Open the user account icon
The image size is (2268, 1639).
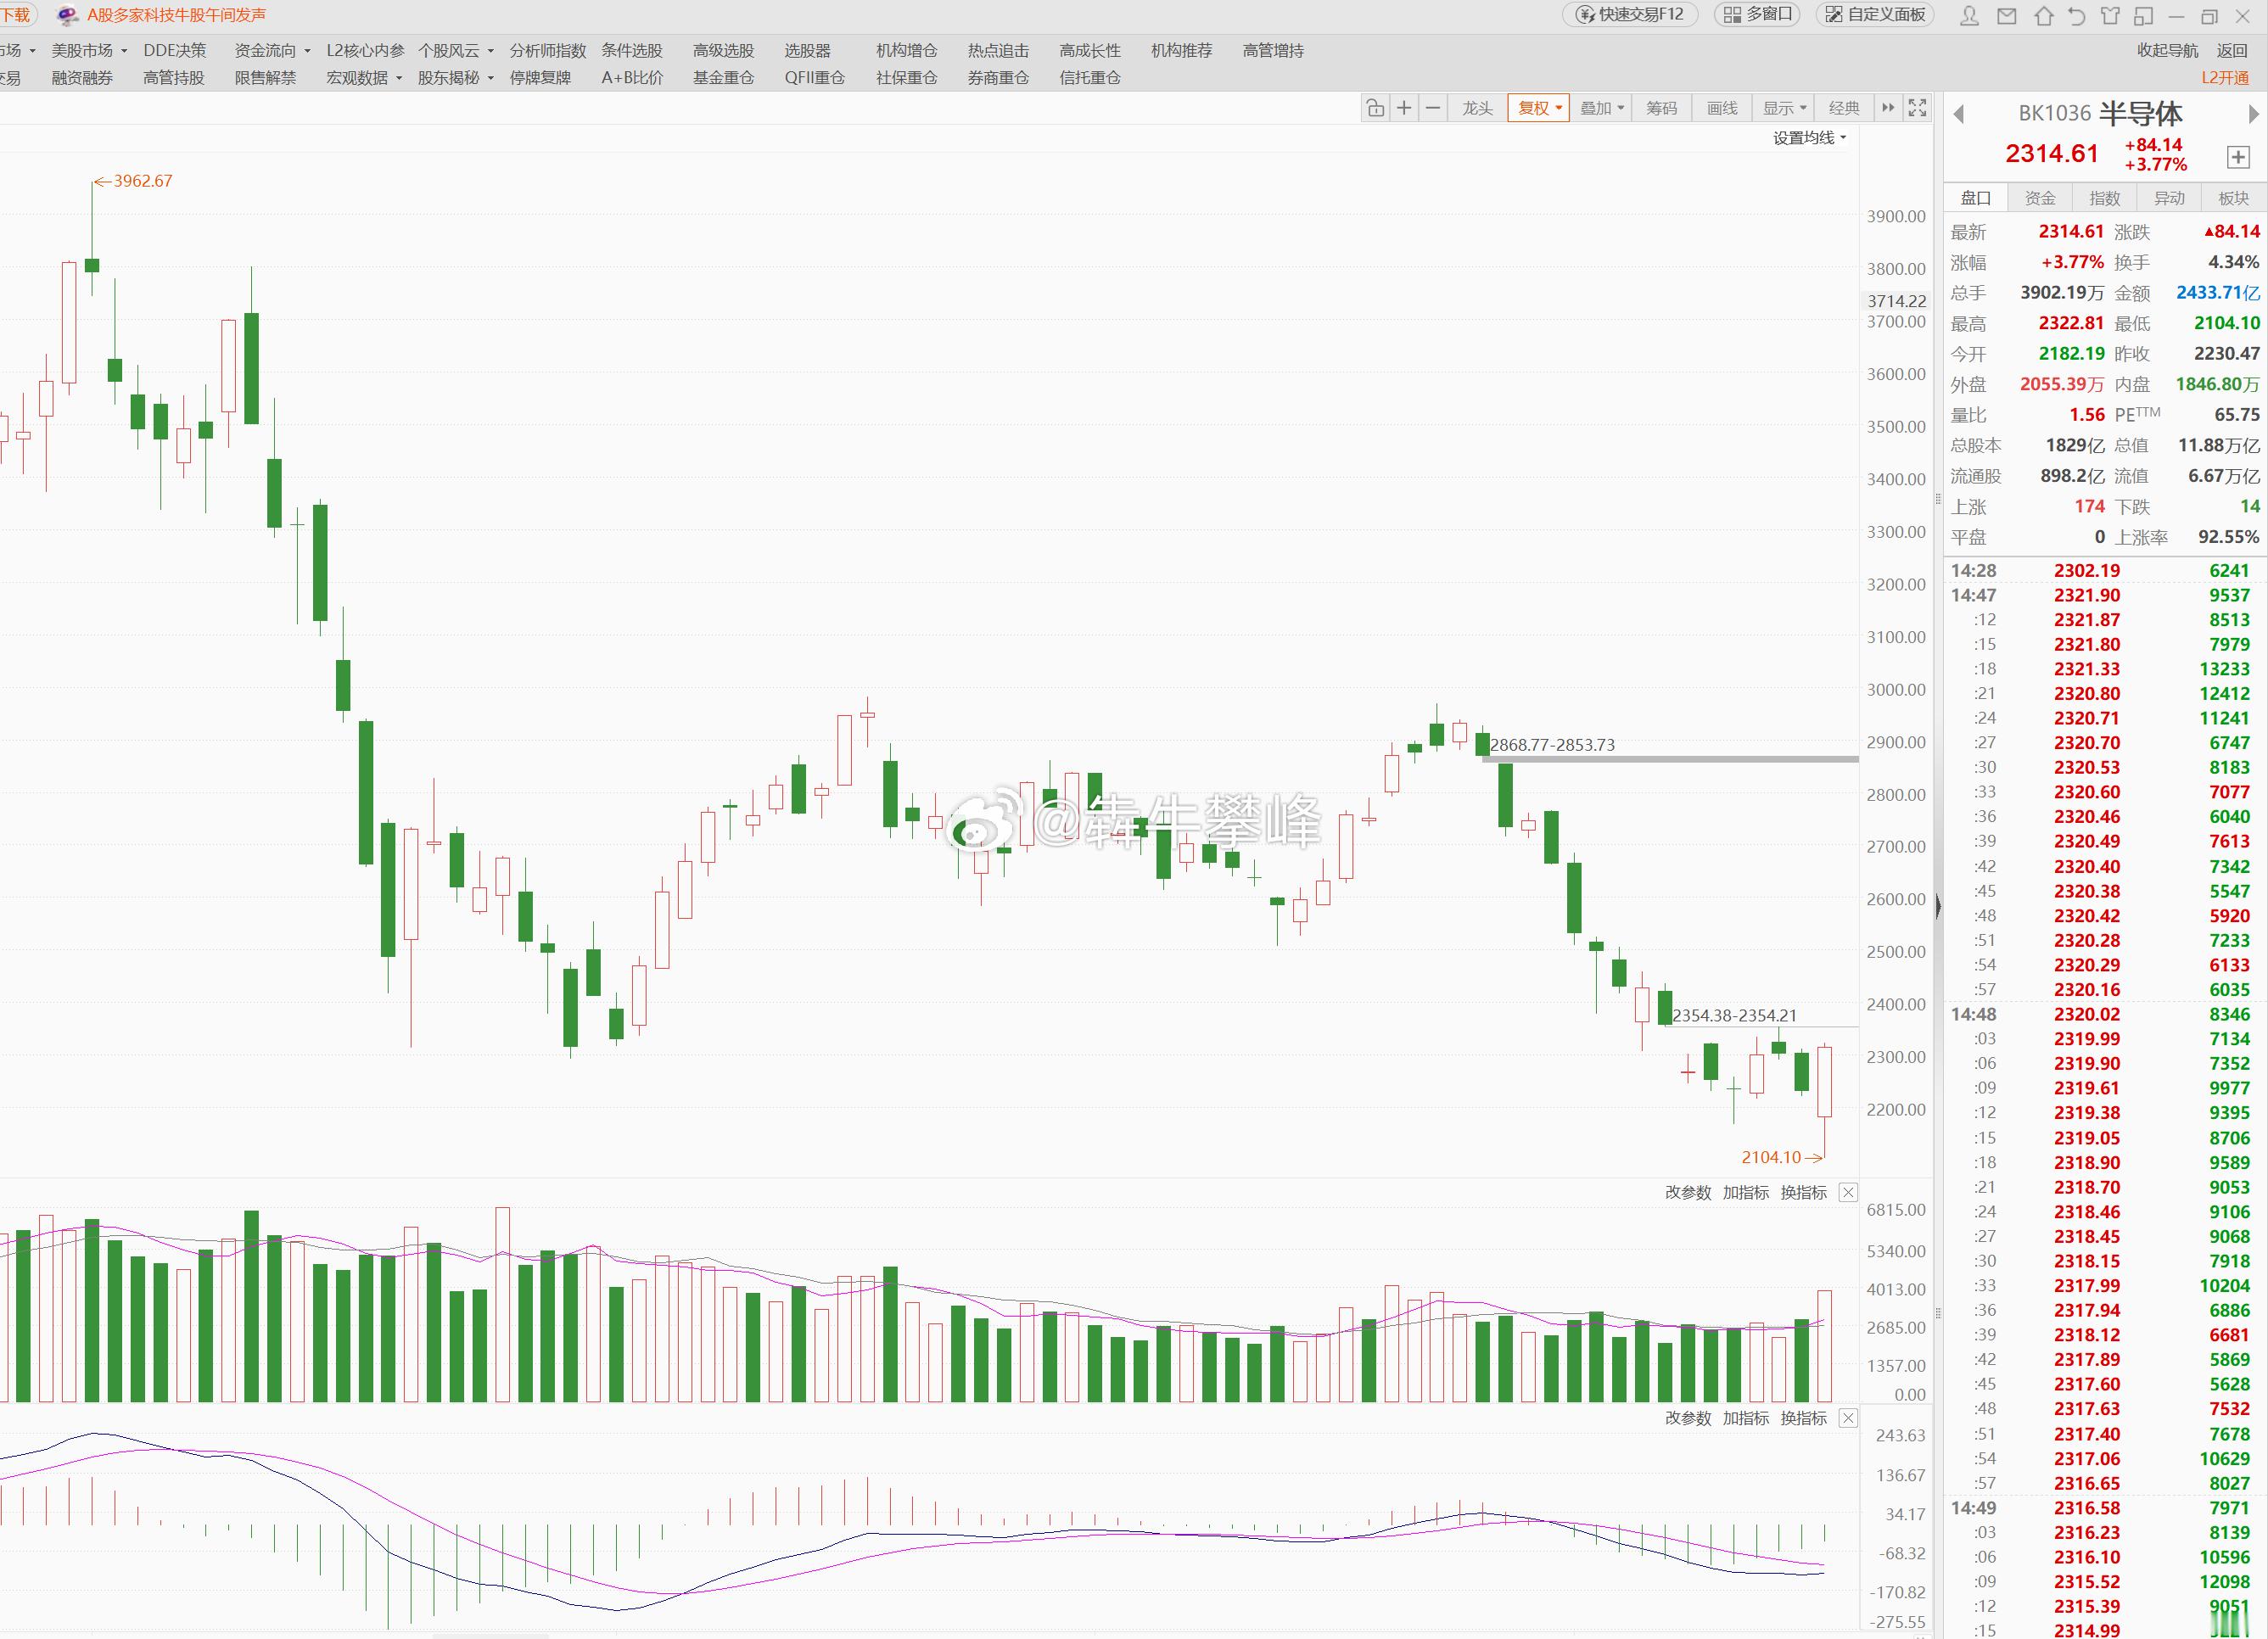click(x=1969, y=16)
